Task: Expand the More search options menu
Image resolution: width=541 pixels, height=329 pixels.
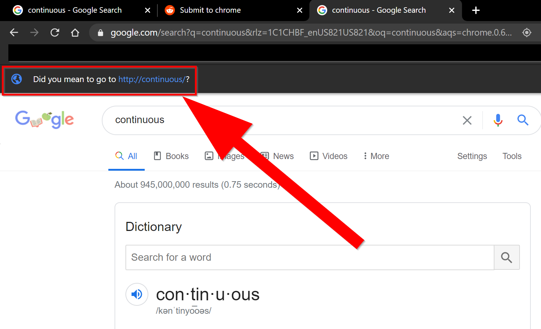Action: click(x=376, y=156)
